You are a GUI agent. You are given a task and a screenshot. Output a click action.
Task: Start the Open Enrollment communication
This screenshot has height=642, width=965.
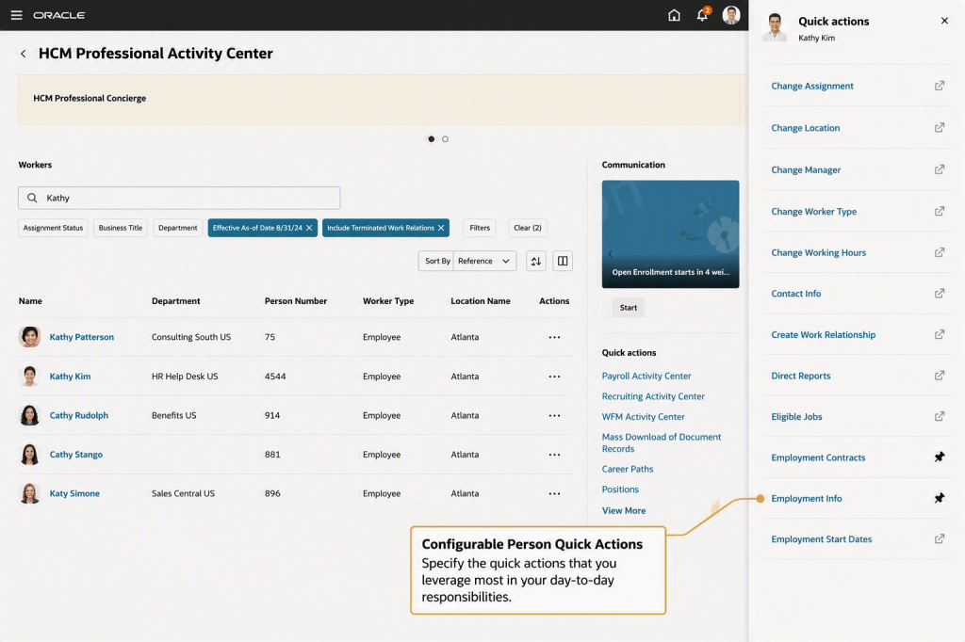(629, 308)
